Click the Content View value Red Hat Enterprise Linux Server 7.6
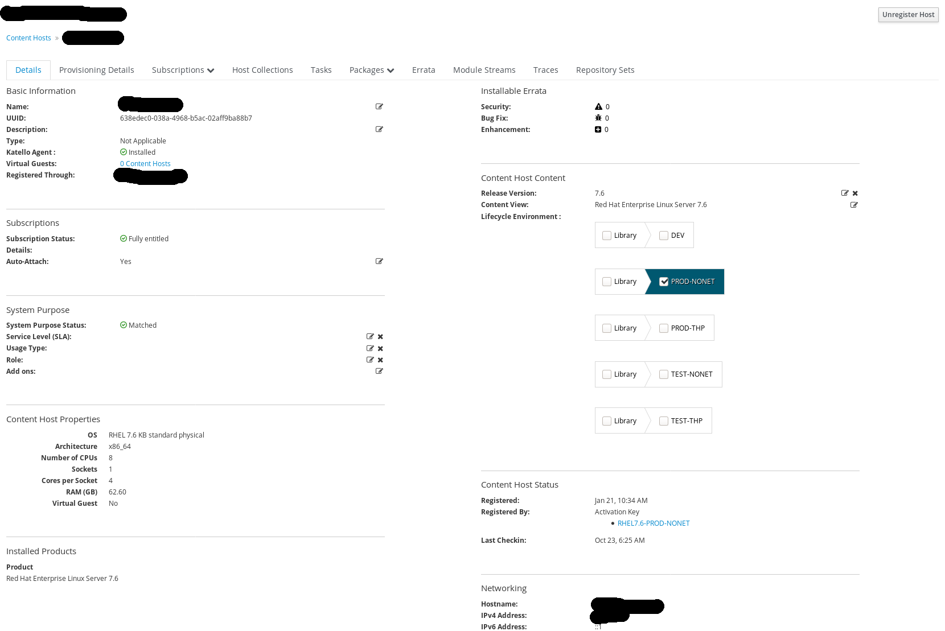 coord(651,204)
